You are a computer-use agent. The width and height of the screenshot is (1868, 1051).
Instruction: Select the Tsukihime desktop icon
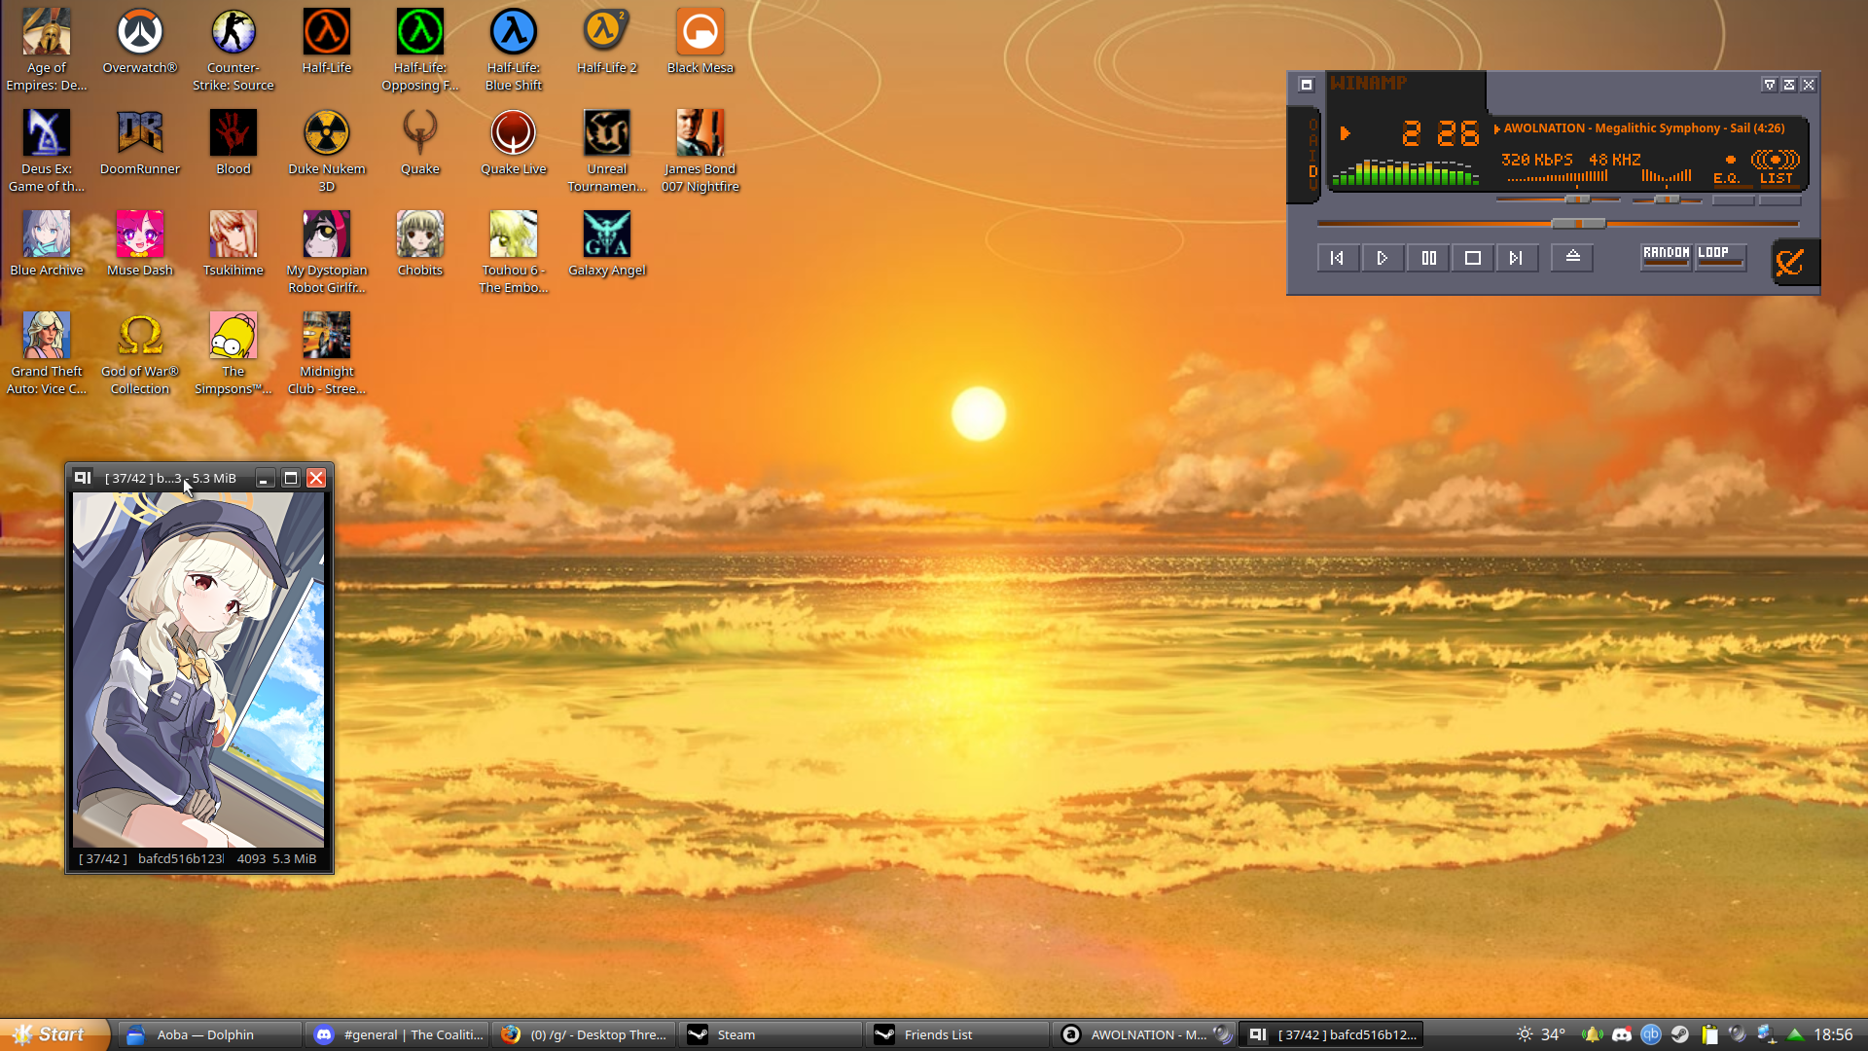click(233, 243)
